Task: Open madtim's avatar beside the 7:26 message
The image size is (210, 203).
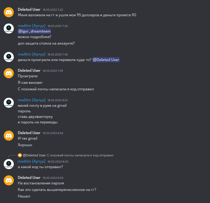Action: coord(9,28)
